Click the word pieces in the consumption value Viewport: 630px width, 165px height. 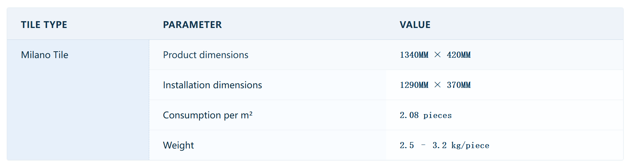pyautogui.click(x=437, y=115)
